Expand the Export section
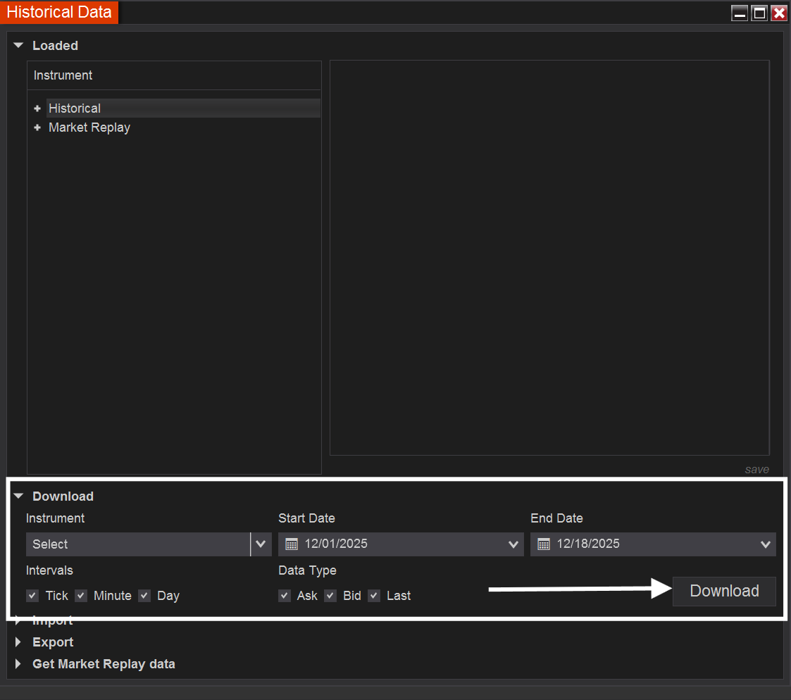Viewport: 791px width, 700px height. (x=18, y=642)
